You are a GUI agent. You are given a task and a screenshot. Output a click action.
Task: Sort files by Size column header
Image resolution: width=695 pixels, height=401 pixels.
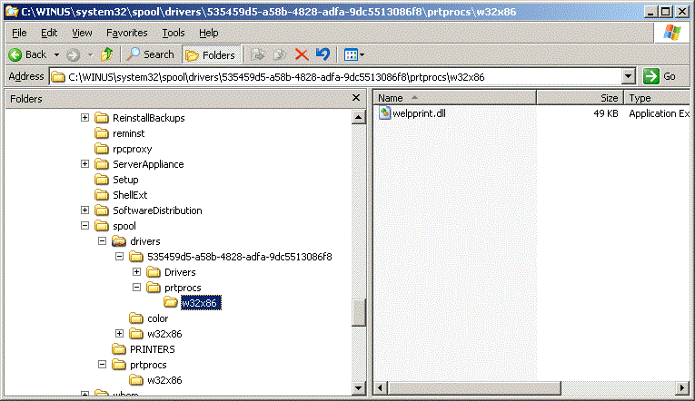point(581,98)
